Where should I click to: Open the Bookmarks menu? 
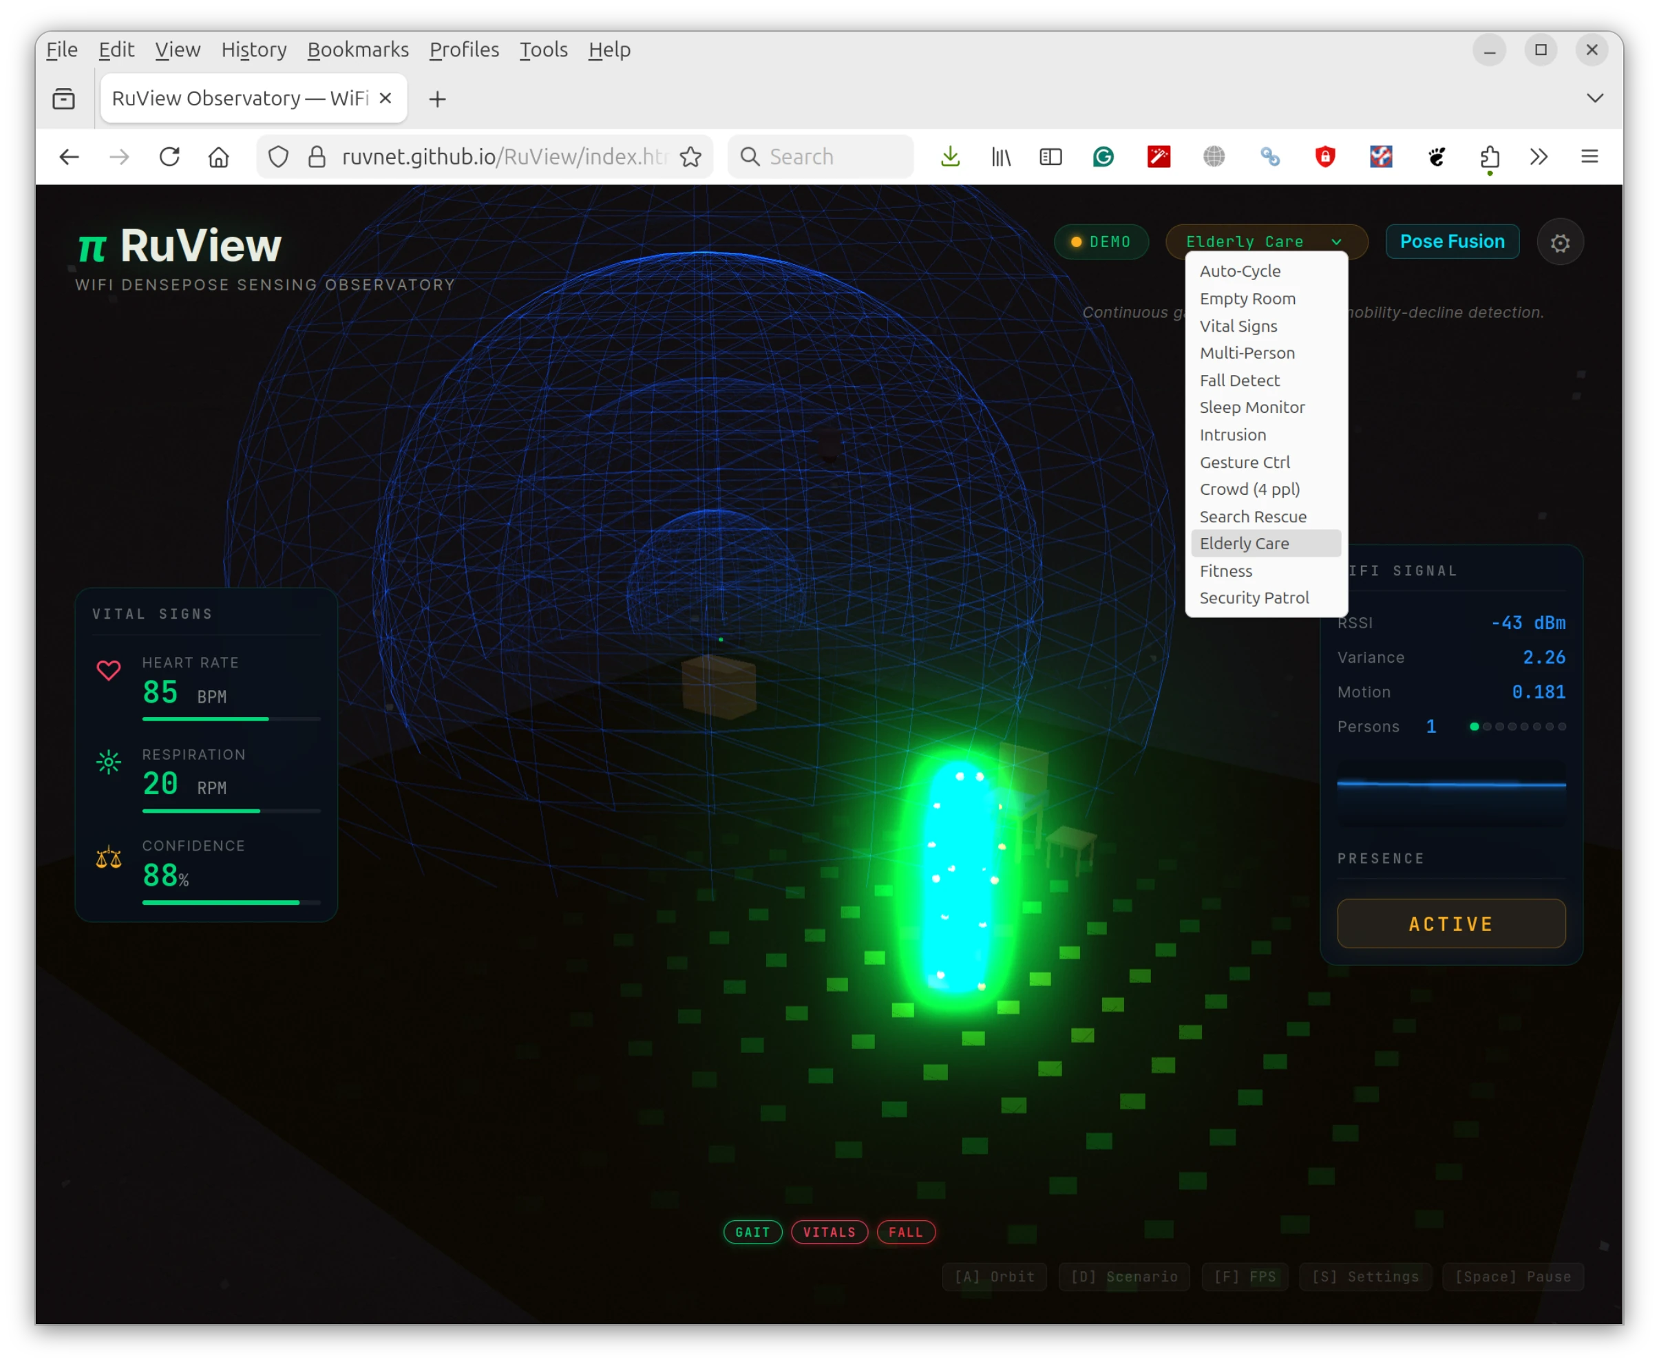click(357, 50)
